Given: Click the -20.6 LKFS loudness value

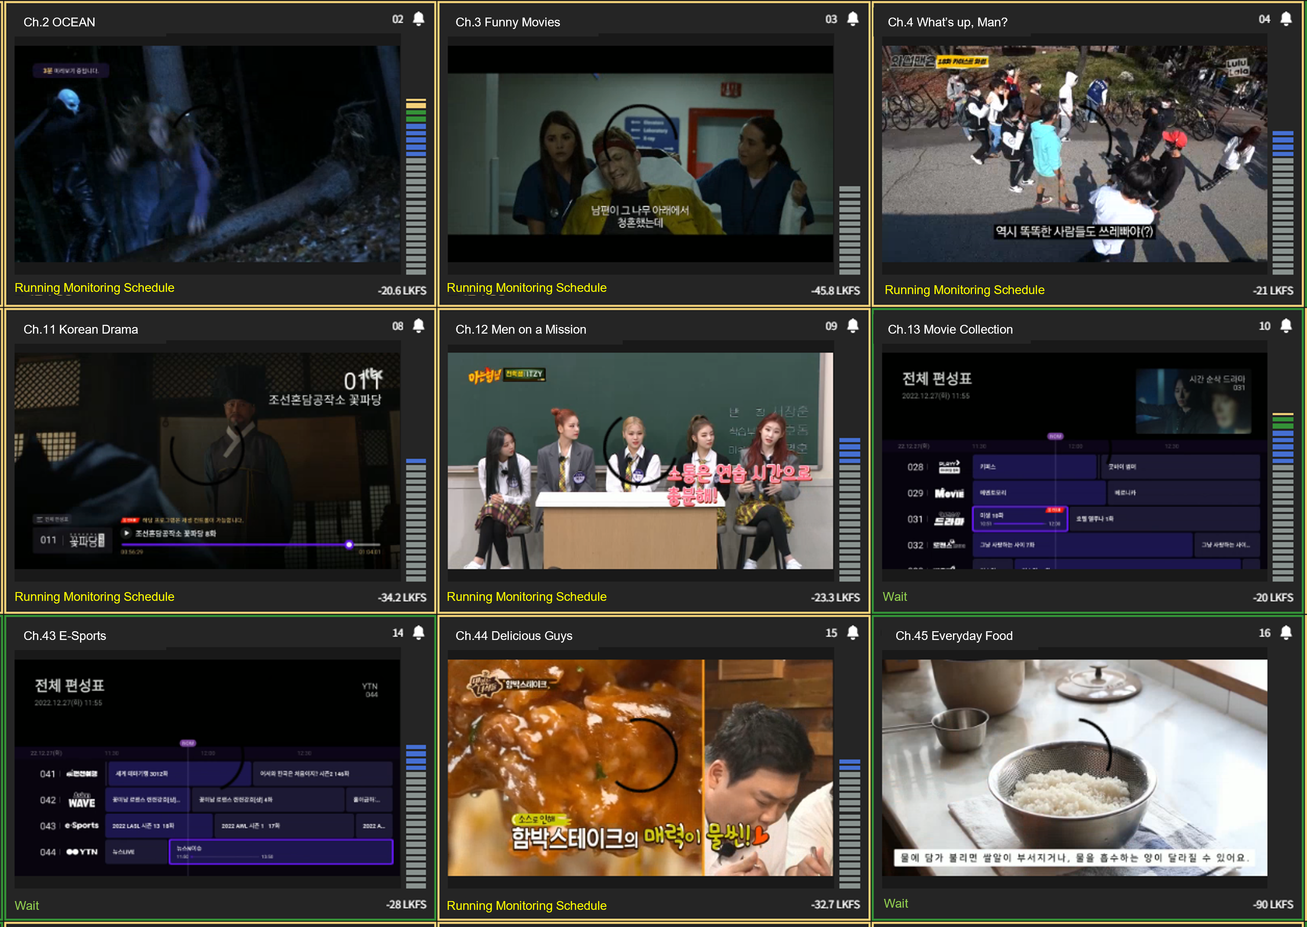Looking at the screenshot, I should click(x=402, y=291).
